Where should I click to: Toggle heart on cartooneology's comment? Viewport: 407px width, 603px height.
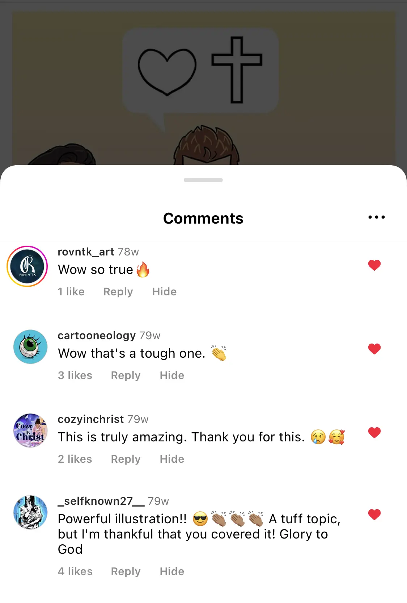(374, 349)
